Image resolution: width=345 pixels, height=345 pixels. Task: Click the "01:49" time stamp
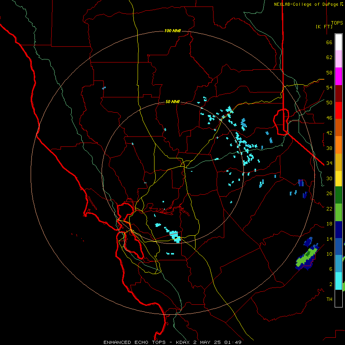click(233, 342)
